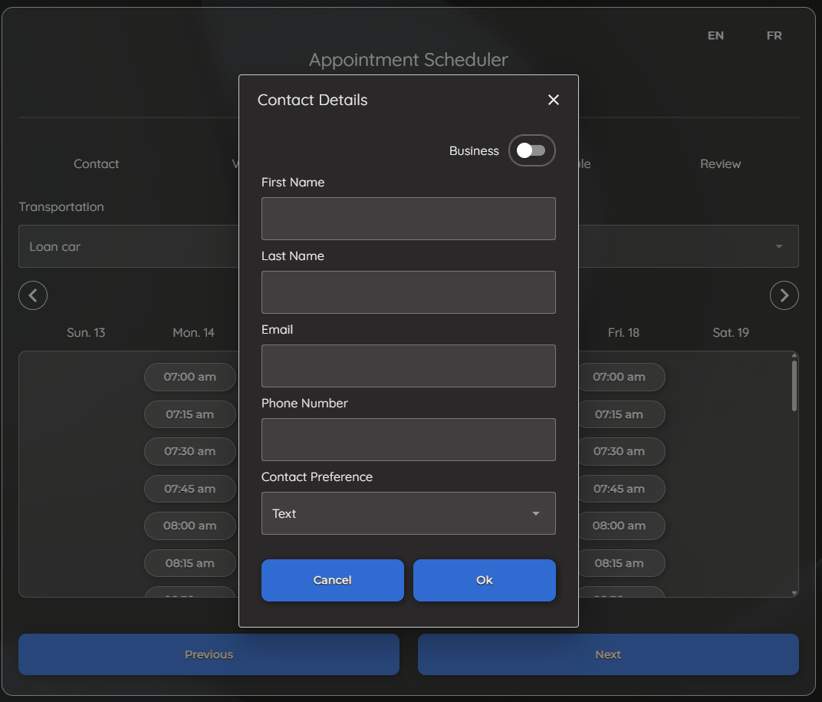Click the First Name input field
This screenshot has width=822, height=702.
[408, 219]
